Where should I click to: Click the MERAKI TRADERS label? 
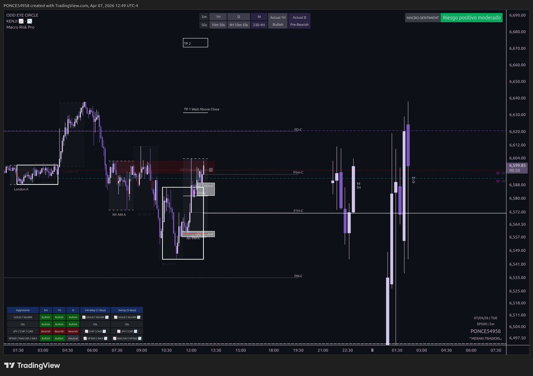(485, 338)
